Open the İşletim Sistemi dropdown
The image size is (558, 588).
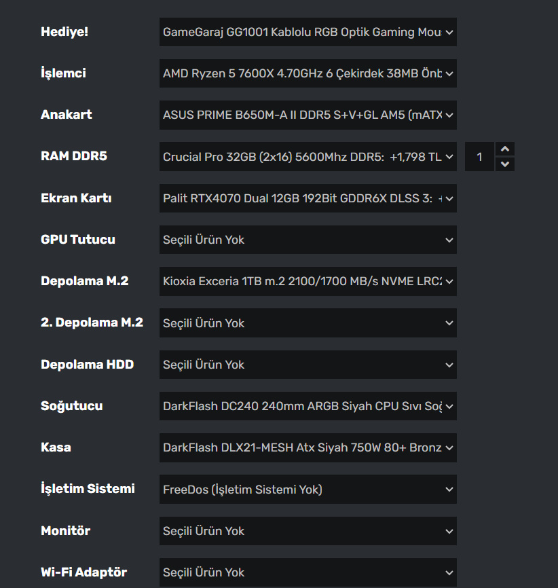click(308, 490)
